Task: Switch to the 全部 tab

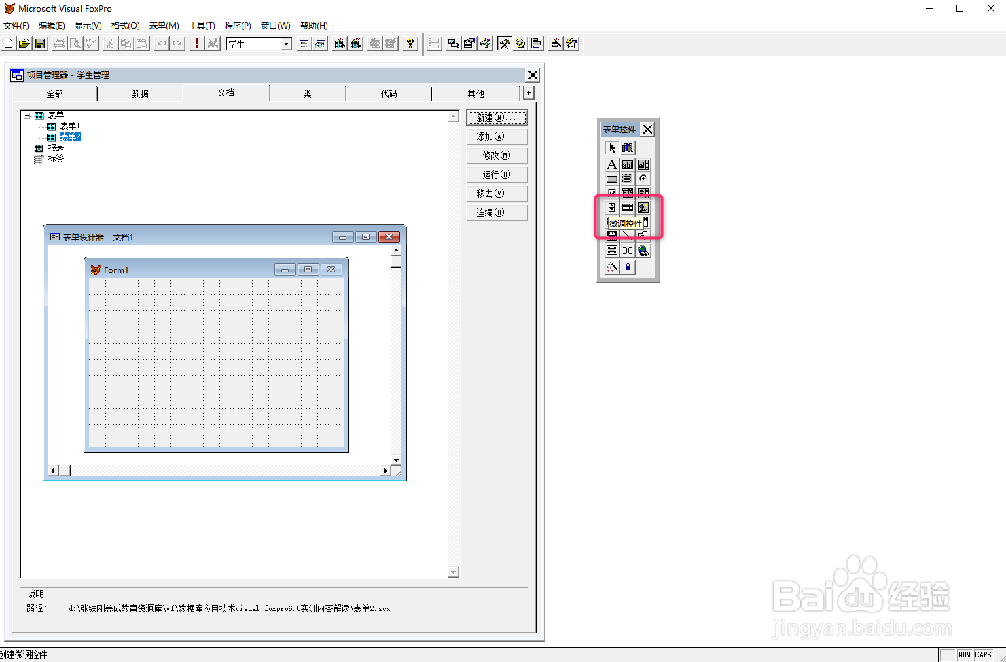Action: tap(54, 94)
